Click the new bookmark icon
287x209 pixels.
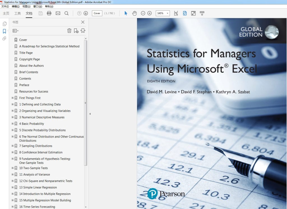(76, 31)
